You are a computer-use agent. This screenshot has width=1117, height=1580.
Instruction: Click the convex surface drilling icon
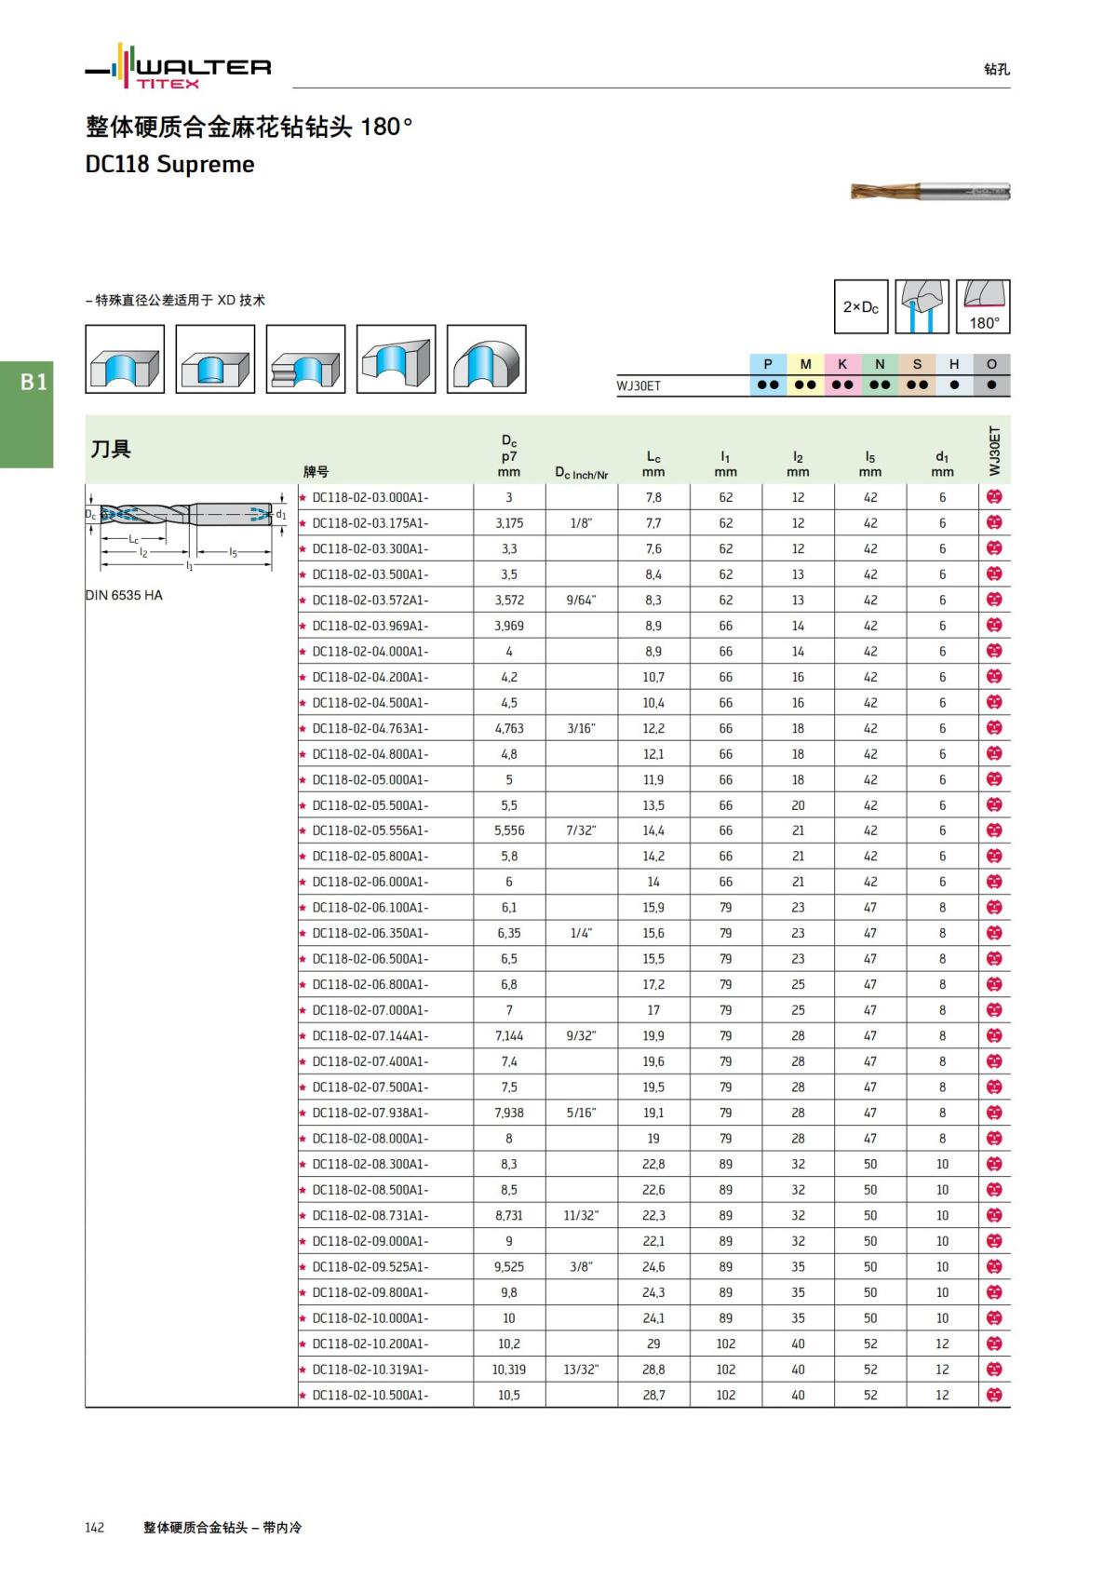pyautogui.click(x=486, y=359)
